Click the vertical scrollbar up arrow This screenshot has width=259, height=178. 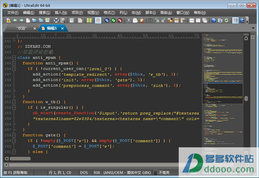[246, 38]
